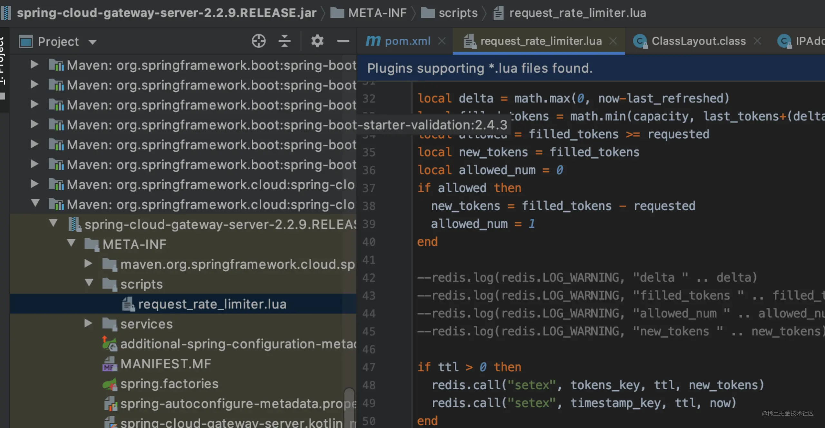Select the spring-cloud-gateway-server.kotlin file row

(183, 422)
